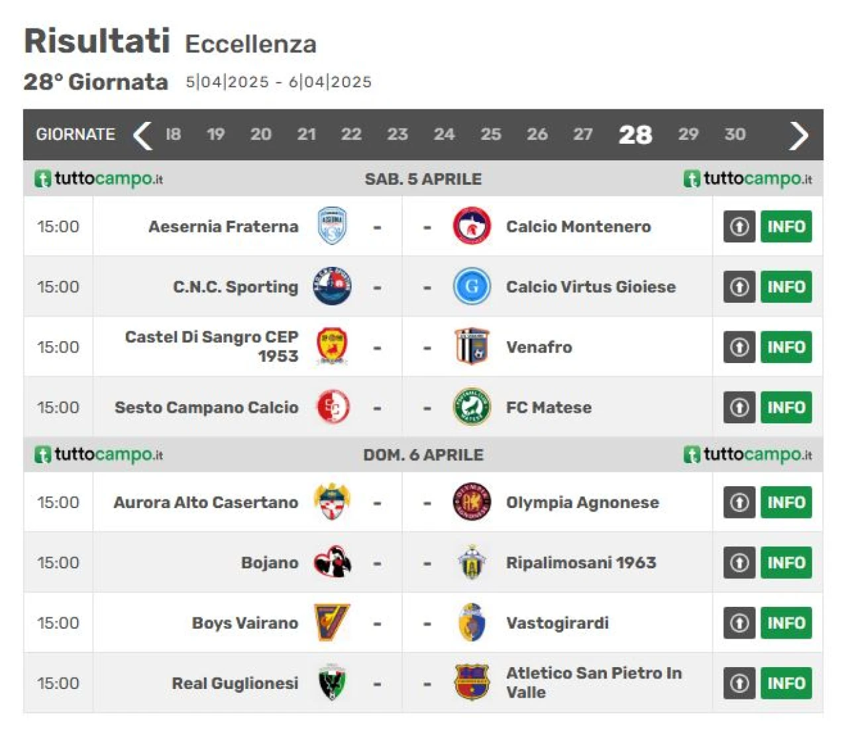Switch to giornata 29
848x730 pixels.
pos(688,134)
